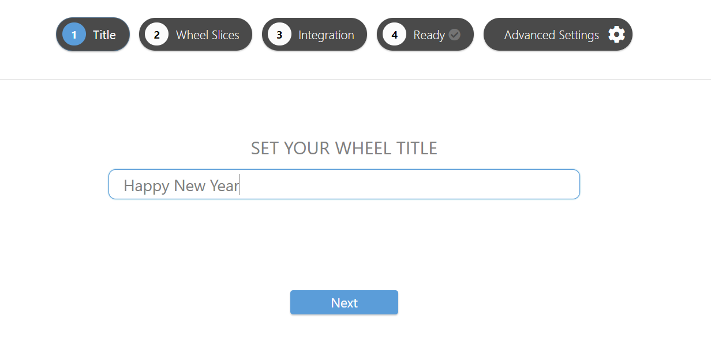Click the blue step 1 circle
This screenshot has height=357, width=711.
pos(74,35)
